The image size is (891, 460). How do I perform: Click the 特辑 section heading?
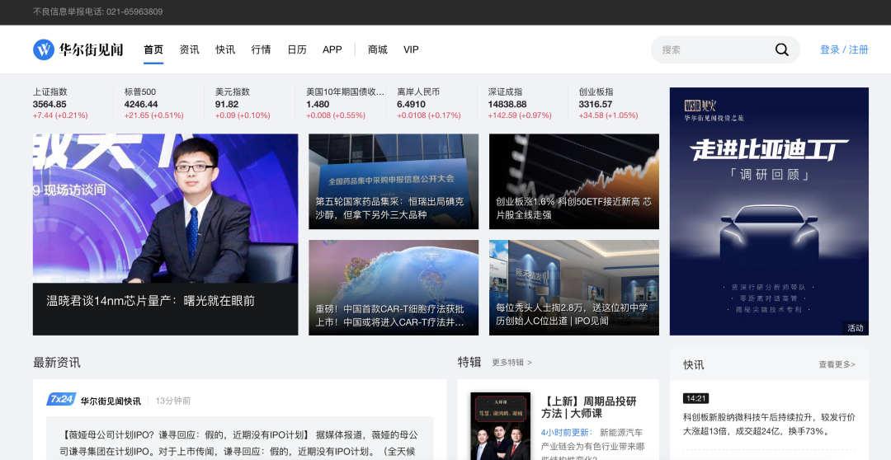(x=469, y=362)
